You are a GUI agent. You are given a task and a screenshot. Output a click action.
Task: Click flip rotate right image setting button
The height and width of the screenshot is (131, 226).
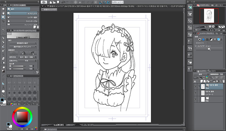(33, 53)
